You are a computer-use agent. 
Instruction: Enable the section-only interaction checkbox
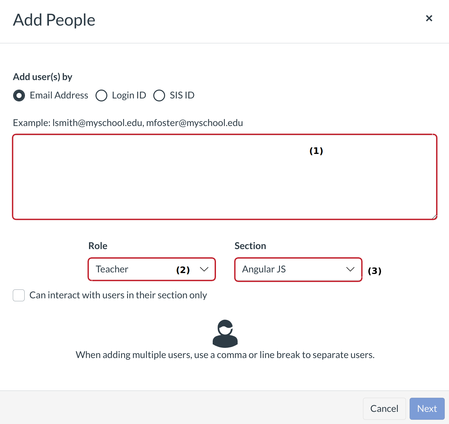coord(19,295)
